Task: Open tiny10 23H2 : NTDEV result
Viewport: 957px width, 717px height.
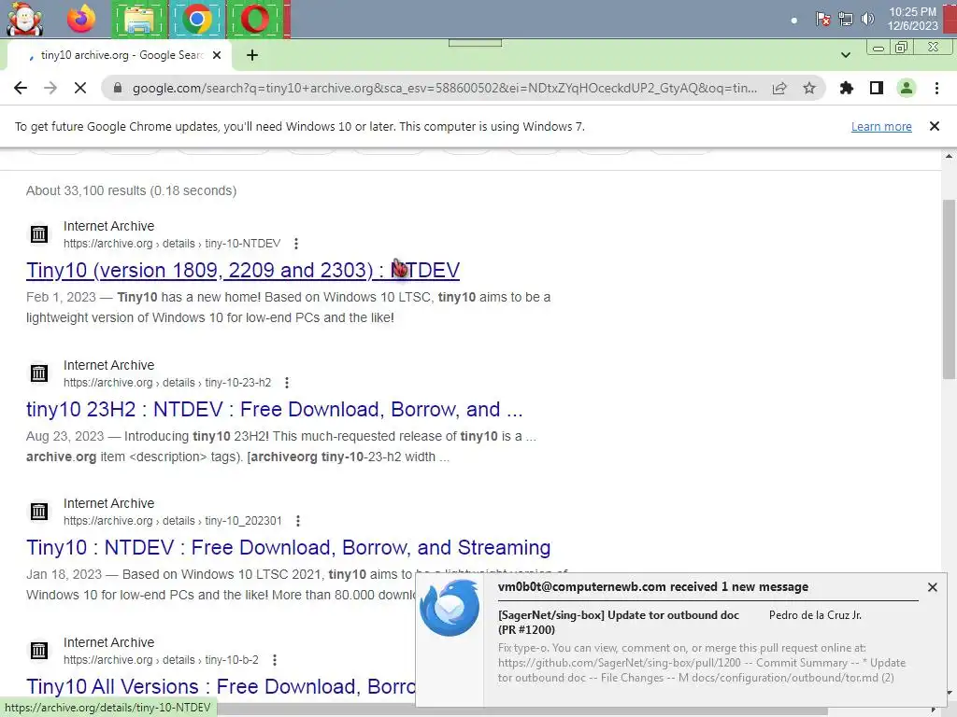Action: (275, 409)
